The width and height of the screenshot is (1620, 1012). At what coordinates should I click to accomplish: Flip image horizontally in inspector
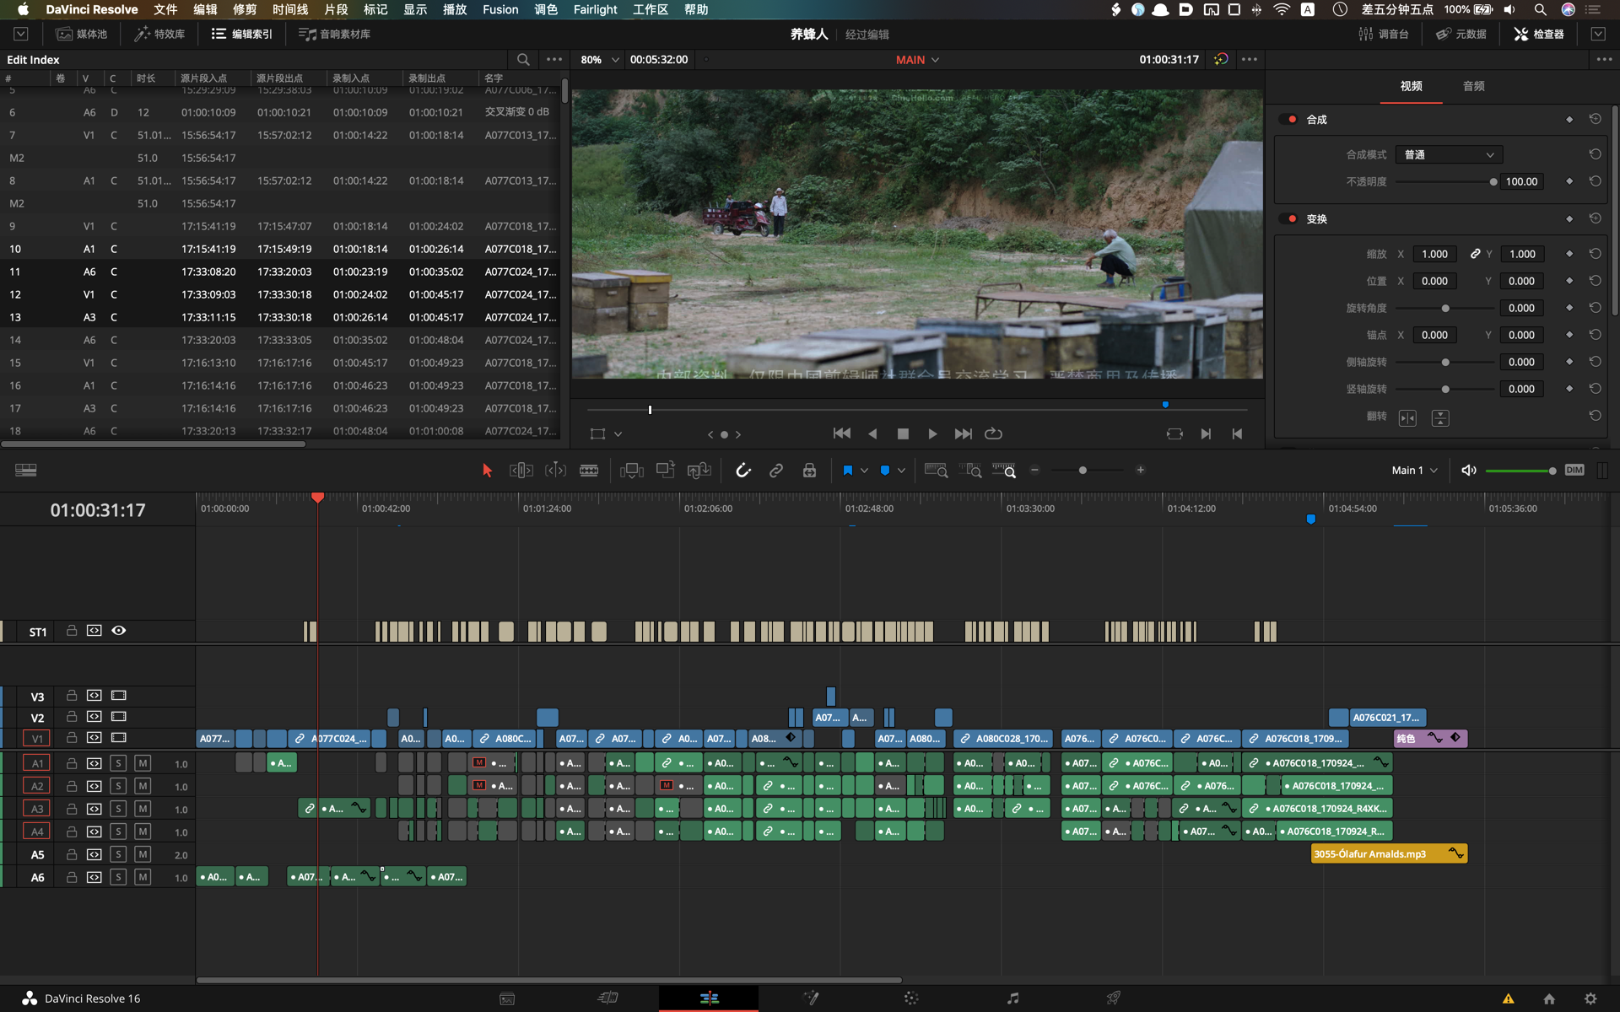point(1407,418)
